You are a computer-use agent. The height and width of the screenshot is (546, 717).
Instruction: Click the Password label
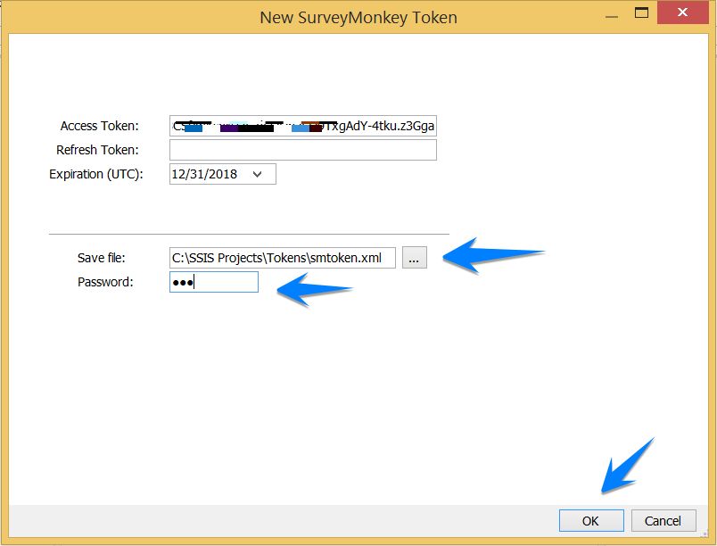pyautogui.click(x=105, y=282)
